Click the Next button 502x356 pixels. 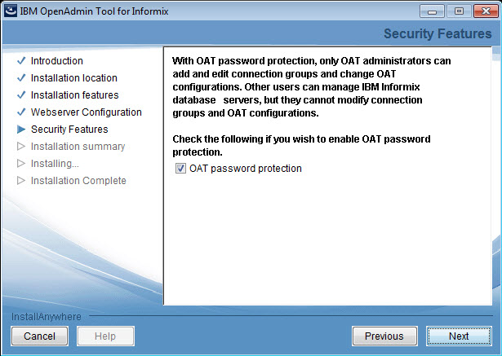click(x=458, y=336)
